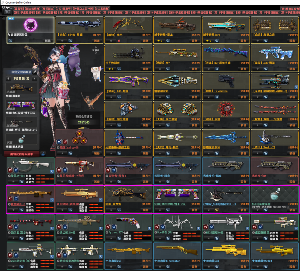Click the 光束步枪-精良 weapon image

[x=226, y=165]
